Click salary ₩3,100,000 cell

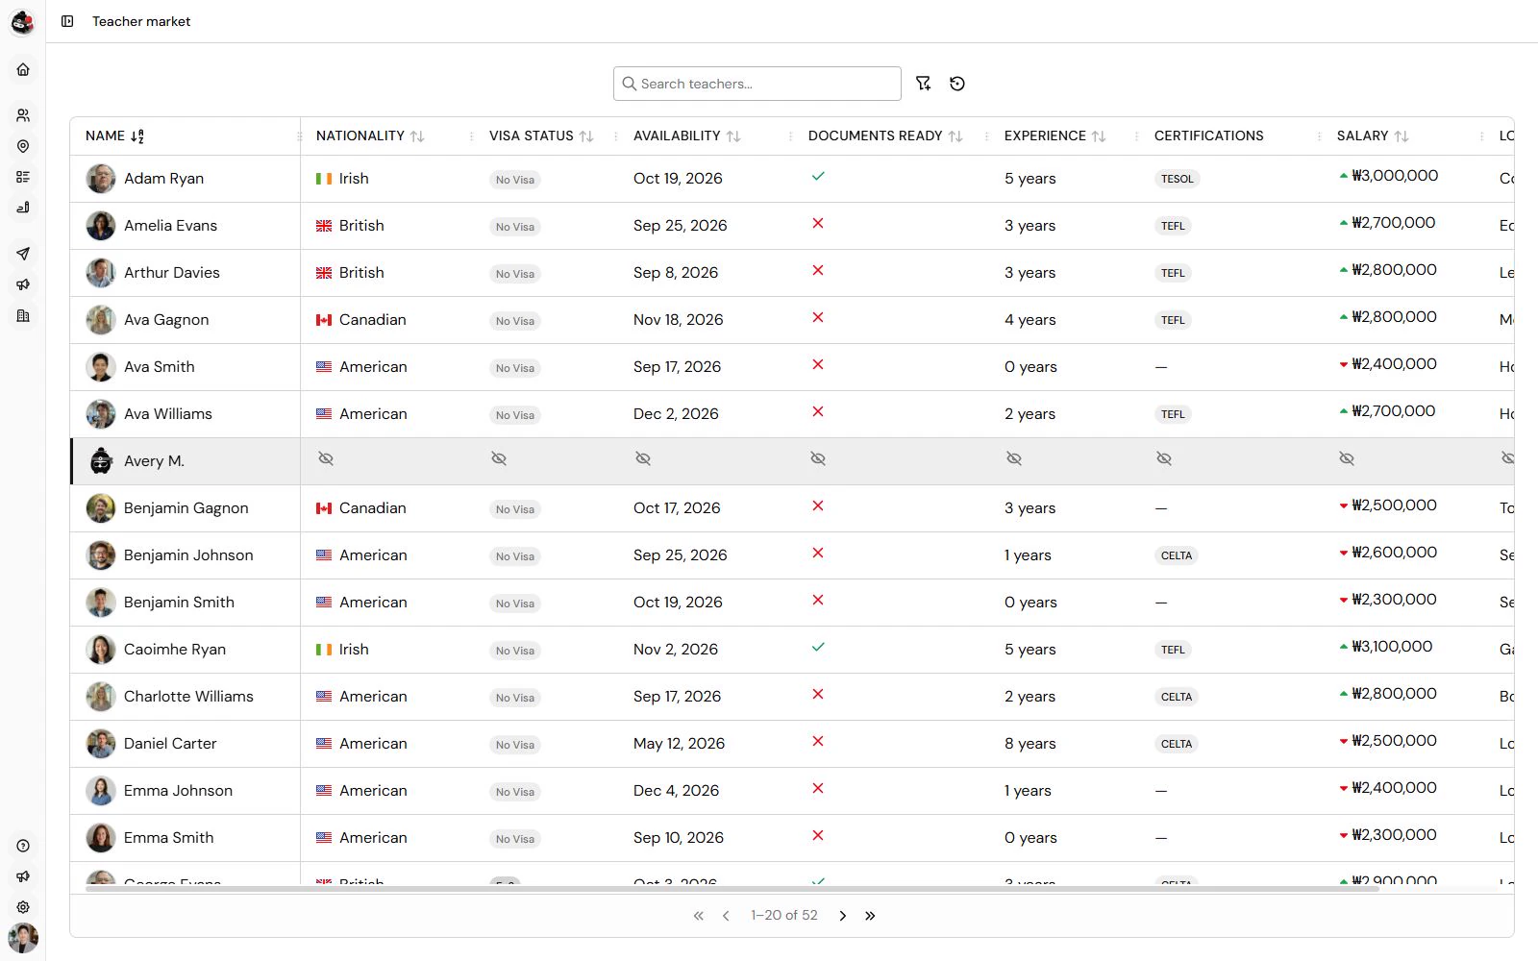[1386, 647]
